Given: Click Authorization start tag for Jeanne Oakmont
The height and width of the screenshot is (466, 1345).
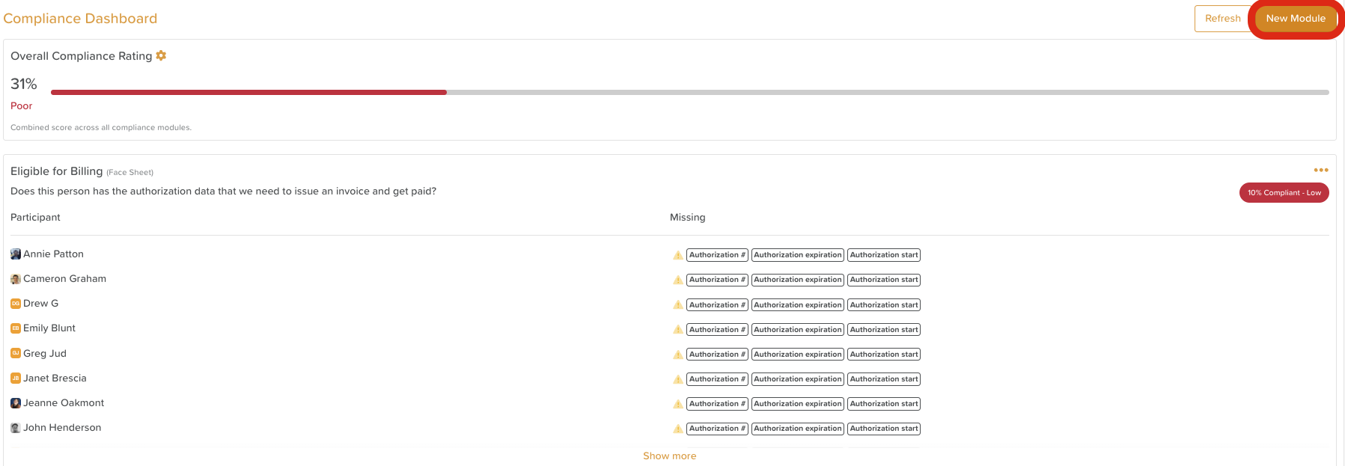Looking at the screenshot, I should point(884,404).
